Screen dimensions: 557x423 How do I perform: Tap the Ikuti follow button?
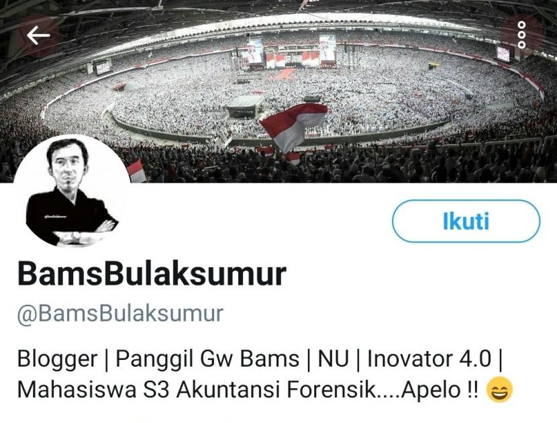[466, 221]
